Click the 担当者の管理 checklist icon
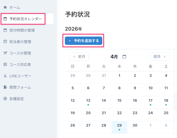177x138 pixels. click(x=5, y=42)
